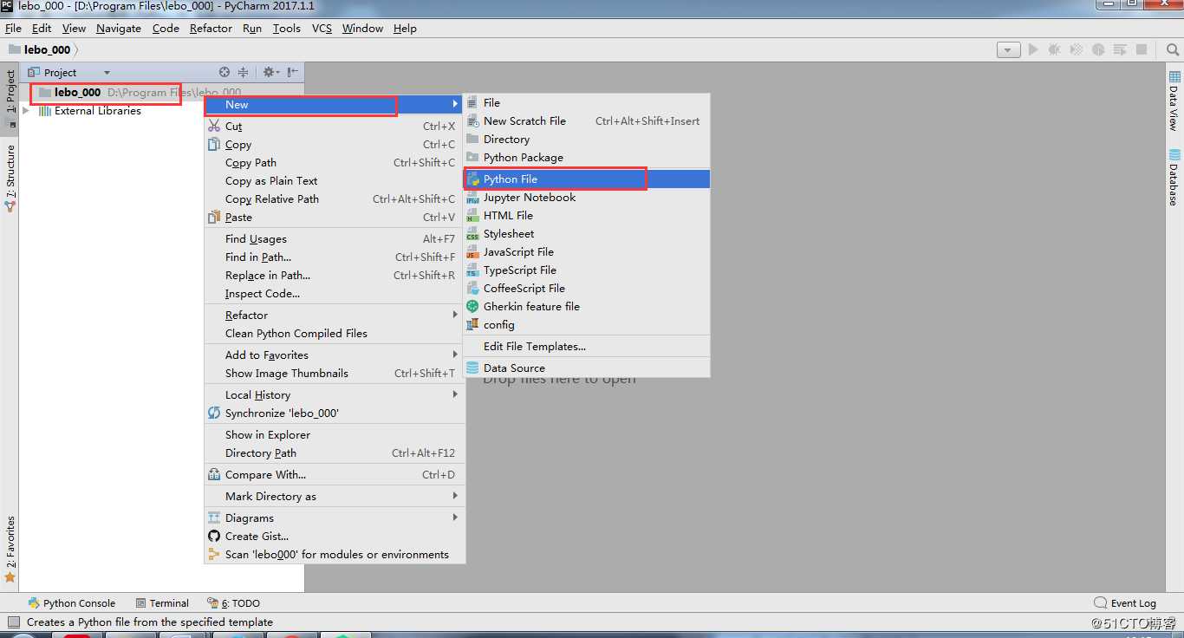The width and height of the screenshot is (1184, 638).
Task: Expand the Mark Directory as submenu
Action: click(334, 496)
